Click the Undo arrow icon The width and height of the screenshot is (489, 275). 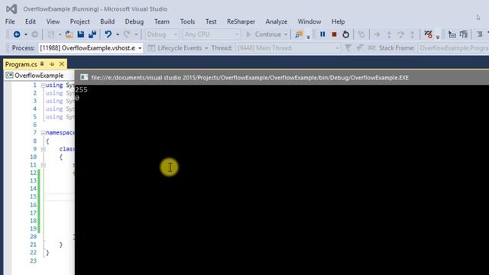(x=108, y=34)
